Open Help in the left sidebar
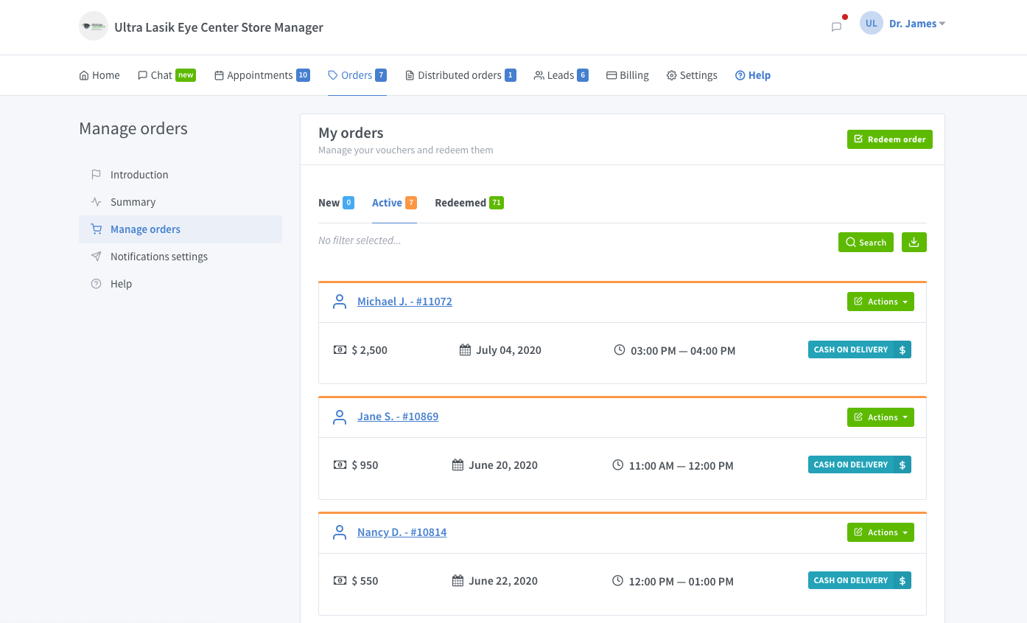The width and height of the screenshot is (1027, 623). click(180, 284)
